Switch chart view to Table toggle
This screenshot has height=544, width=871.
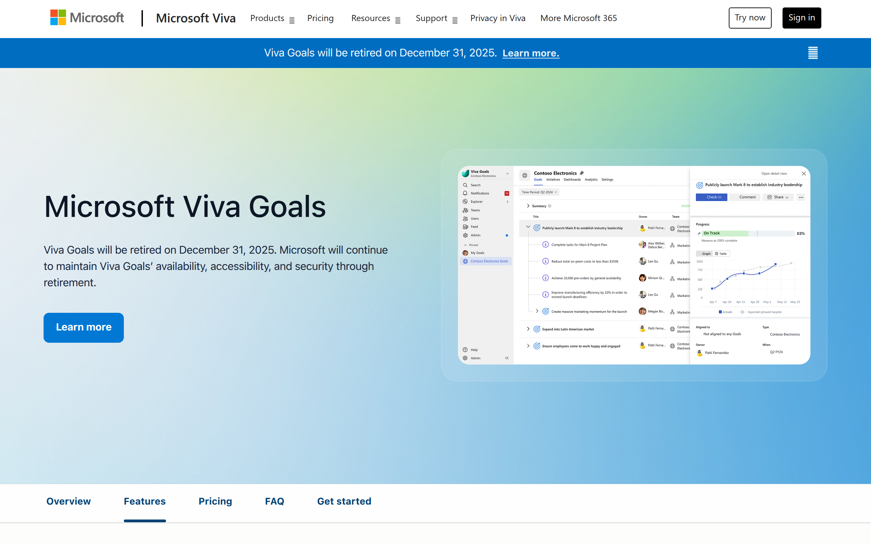[x=721, y=254]
